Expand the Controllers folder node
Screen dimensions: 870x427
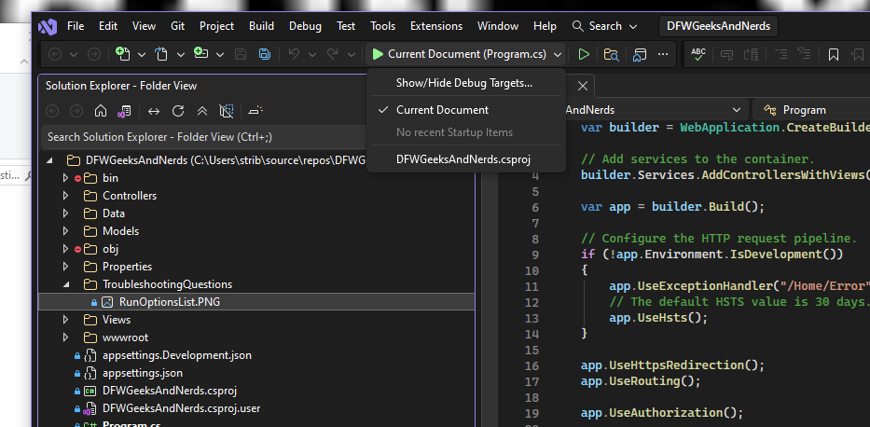tap(66, 196)
